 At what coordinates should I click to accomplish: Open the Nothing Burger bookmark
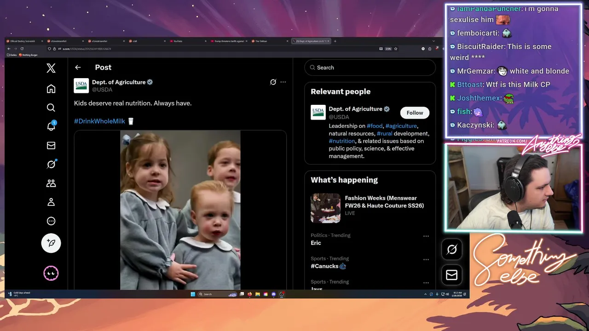[28, 55]
